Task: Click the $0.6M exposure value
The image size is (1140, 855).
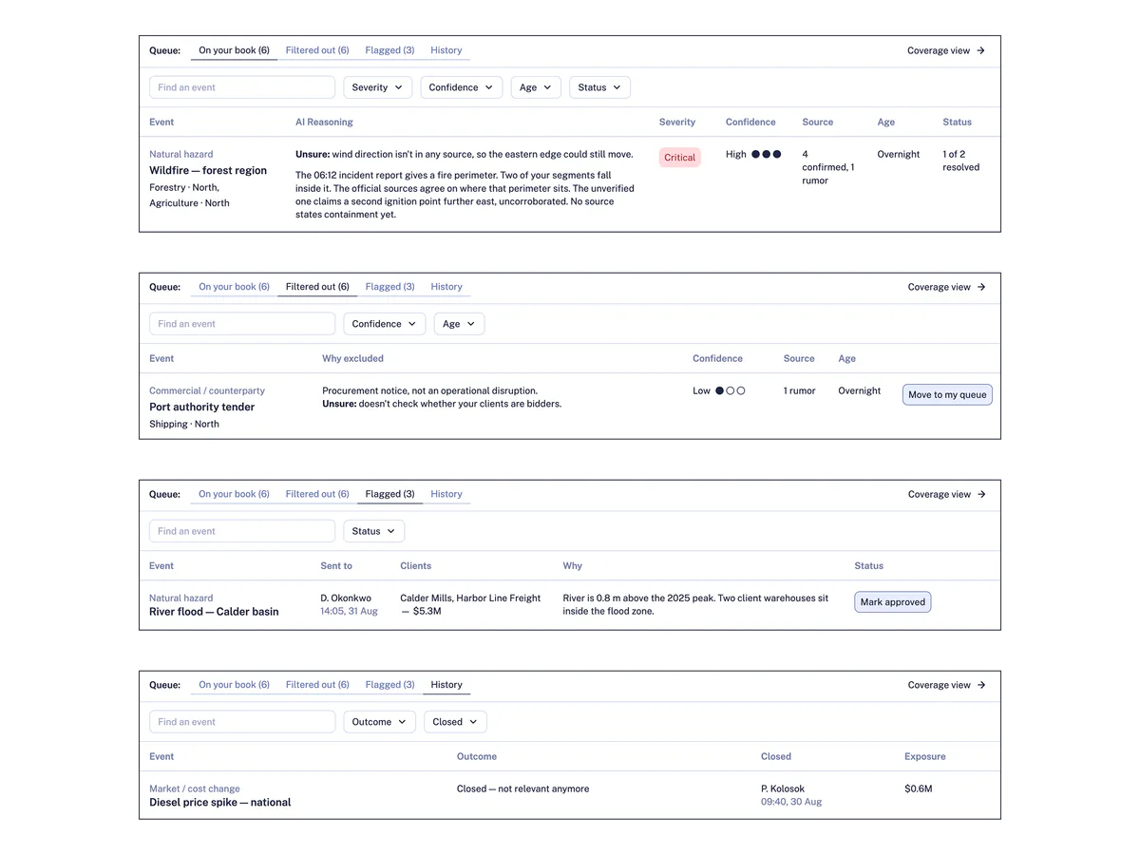Action: [919, 788]
